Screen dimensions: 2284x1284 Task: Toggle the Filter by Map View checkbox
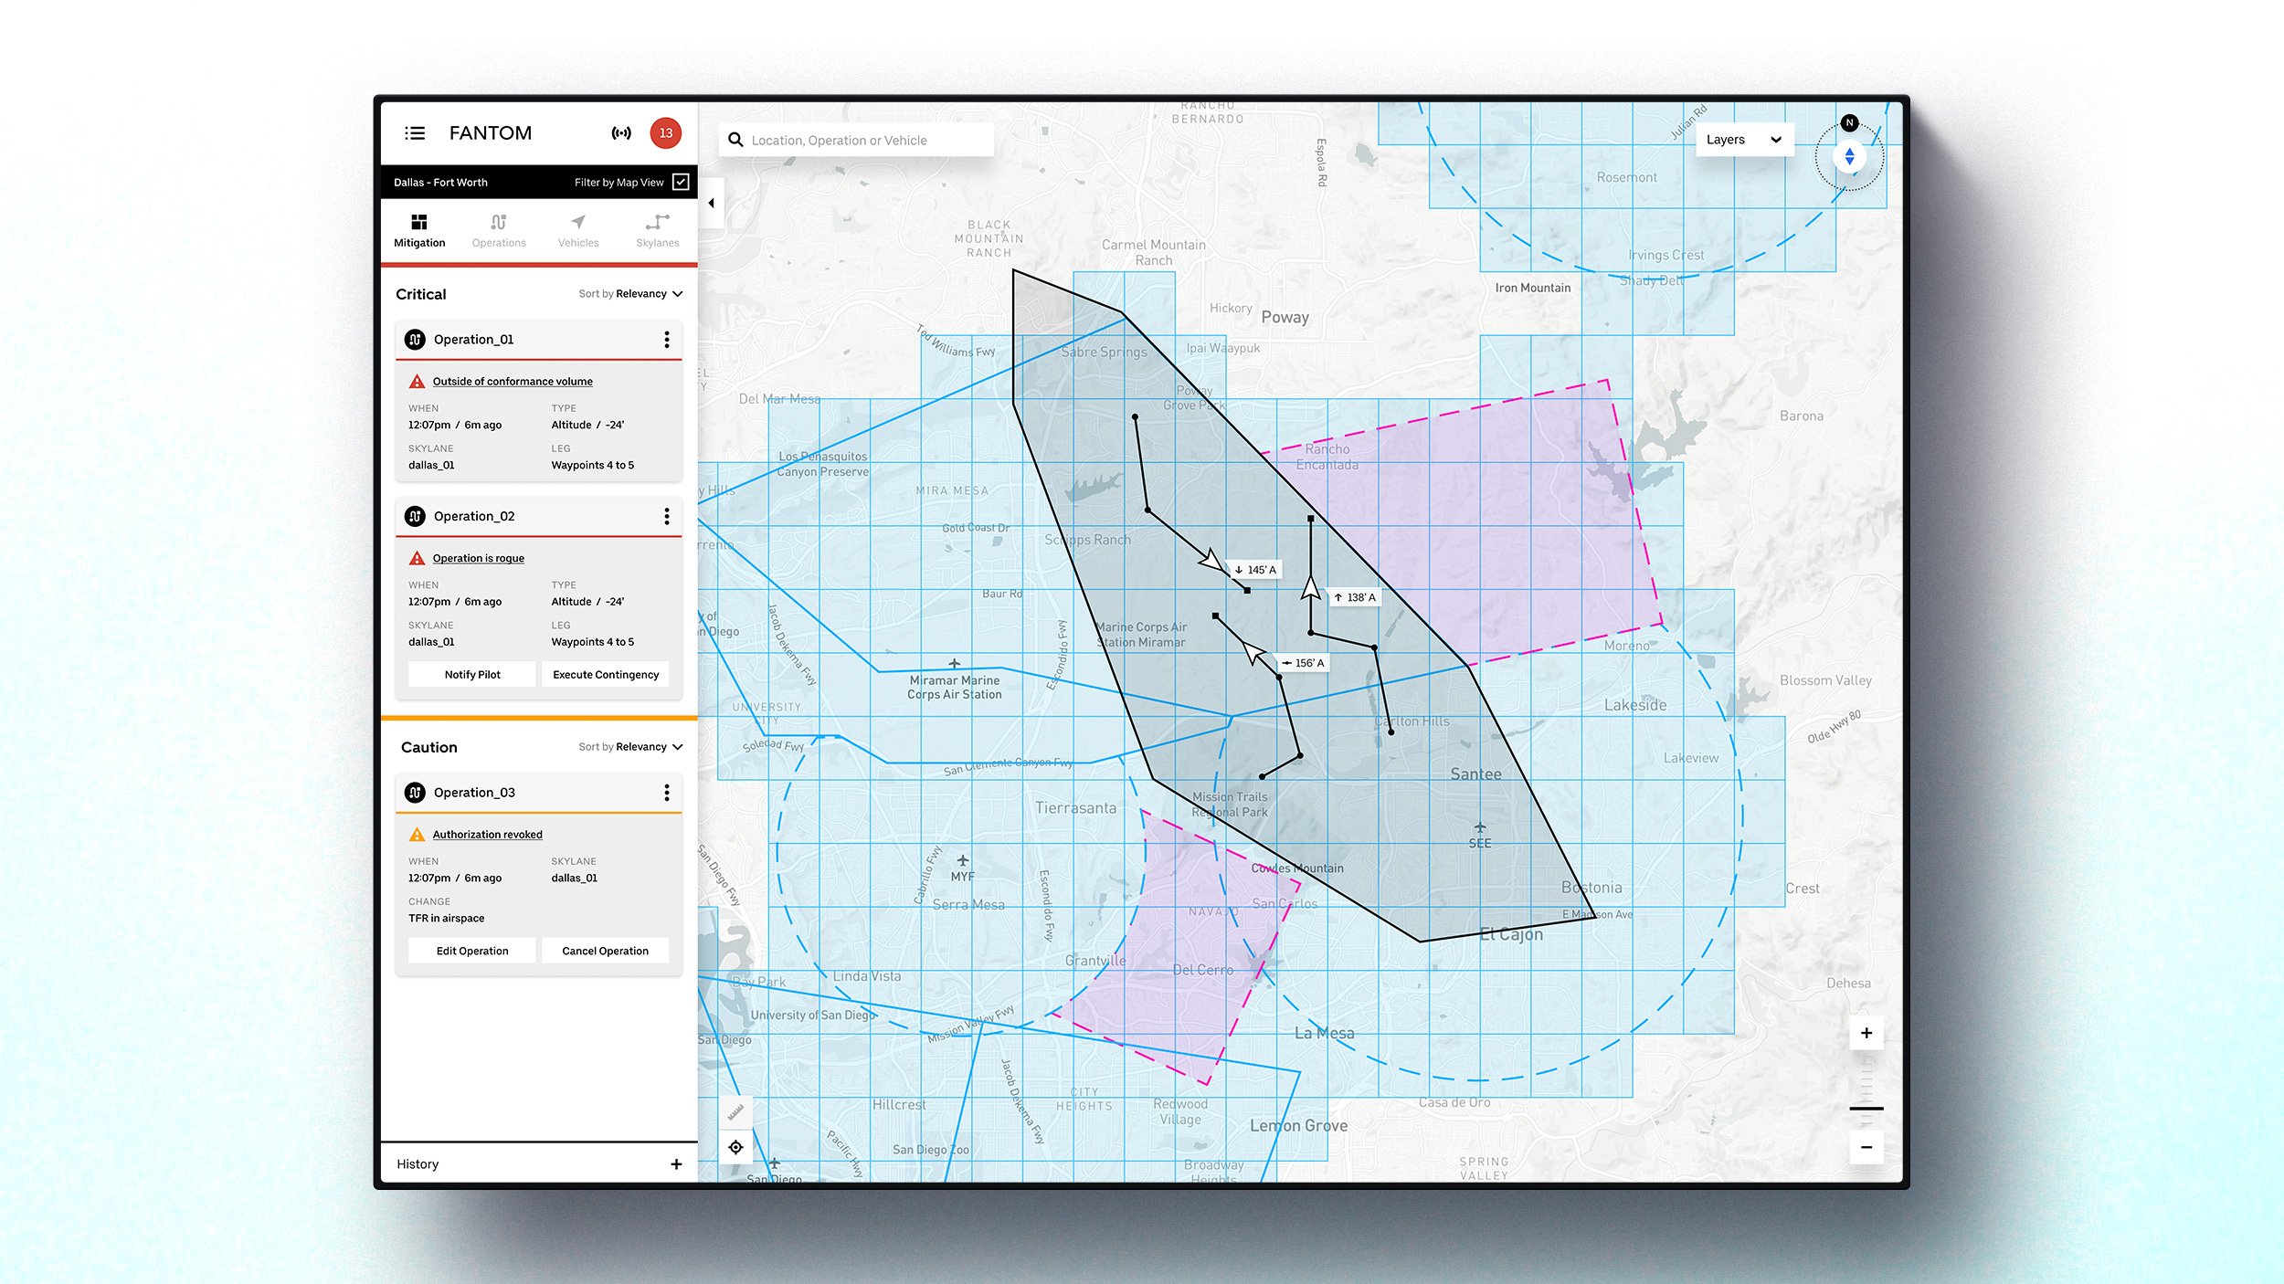tap(681, 182)
